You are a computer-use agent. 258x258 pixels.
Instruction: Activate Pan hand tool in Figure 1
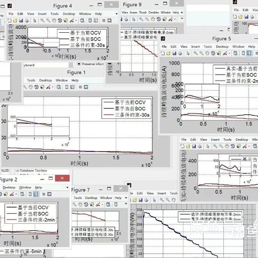tap(31, 87)
